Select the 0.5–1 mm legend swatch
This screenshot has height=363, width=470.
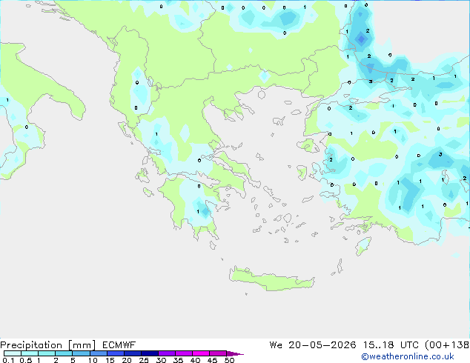[30, 353]
